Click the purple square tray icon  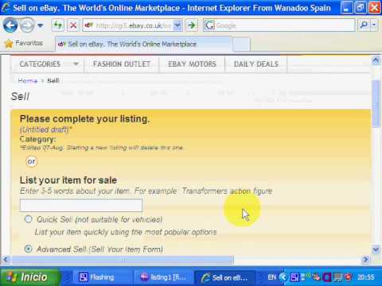327,277
